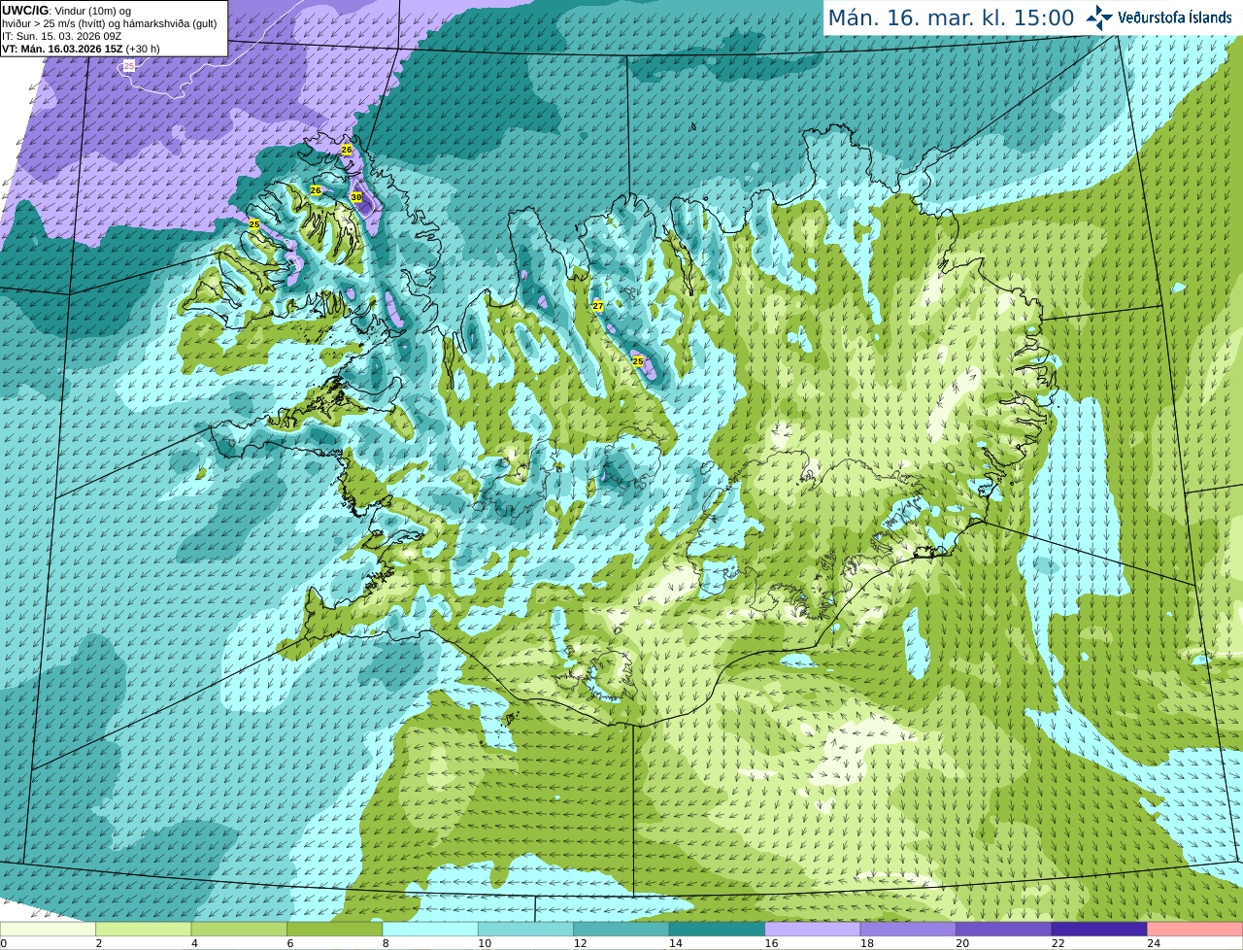The height and width of the screenshot is (950, 1243).
Task: Select the 16–18 m/s lavender legend swatch
Action: [x=813, y=929]
